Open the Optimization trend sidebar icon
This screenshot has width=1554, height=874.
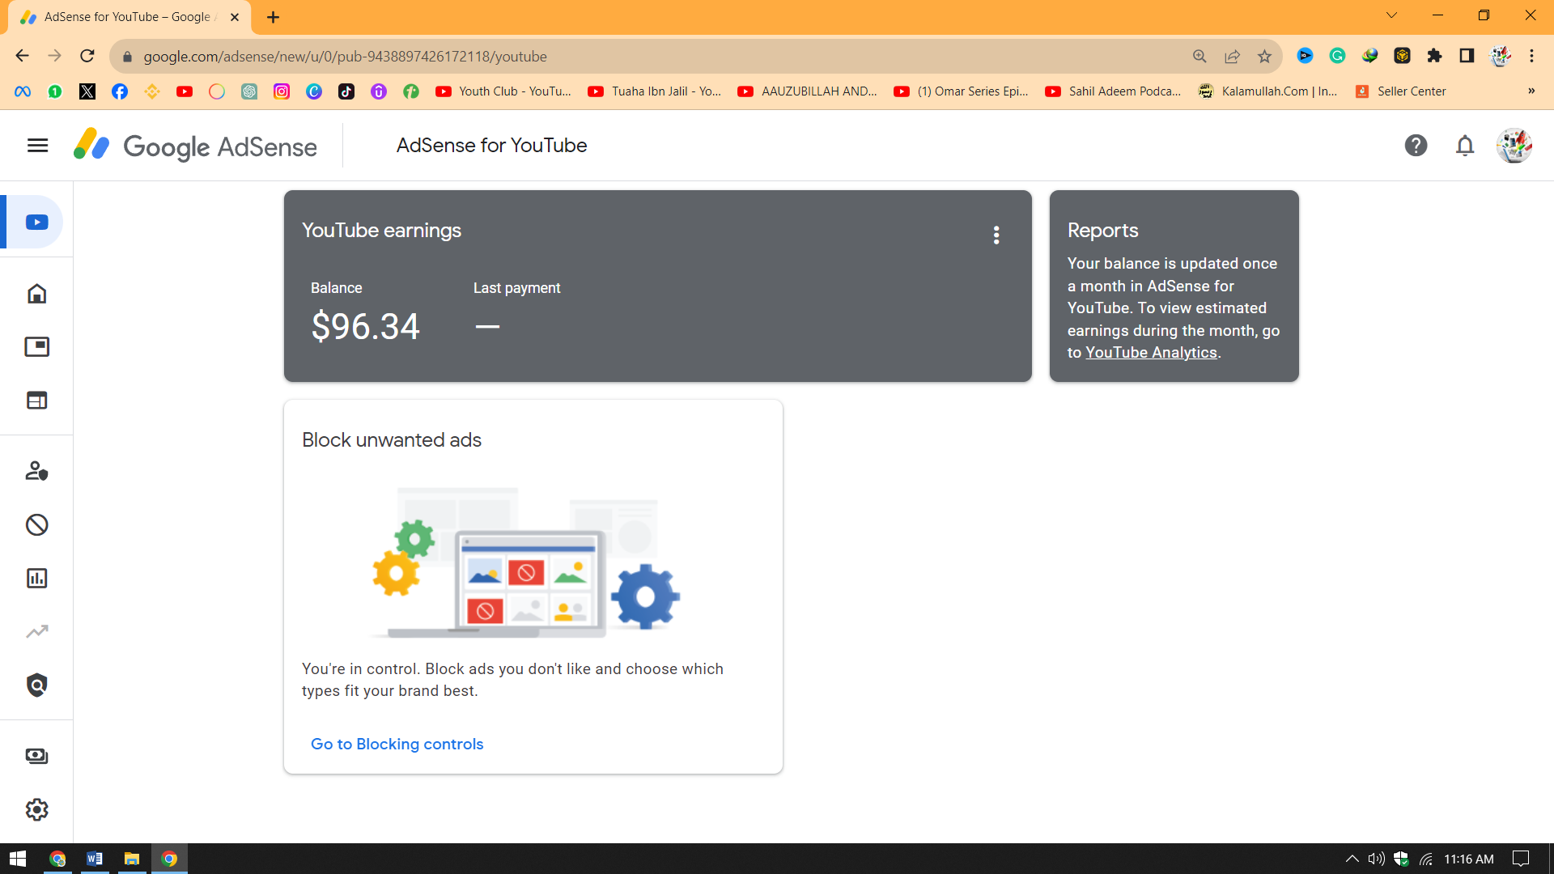click(x=36, y=631)
